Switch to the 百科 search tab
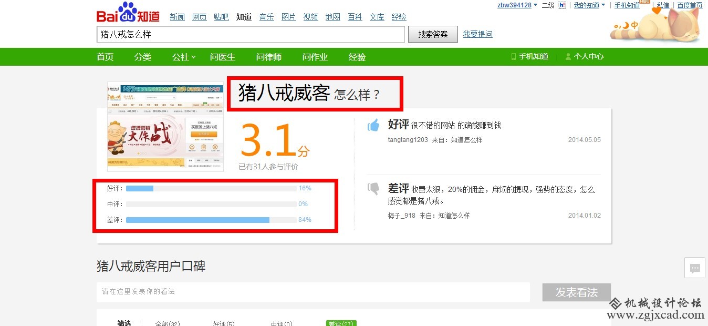Viewport: 708px width, 326px height. click(355, 17)
